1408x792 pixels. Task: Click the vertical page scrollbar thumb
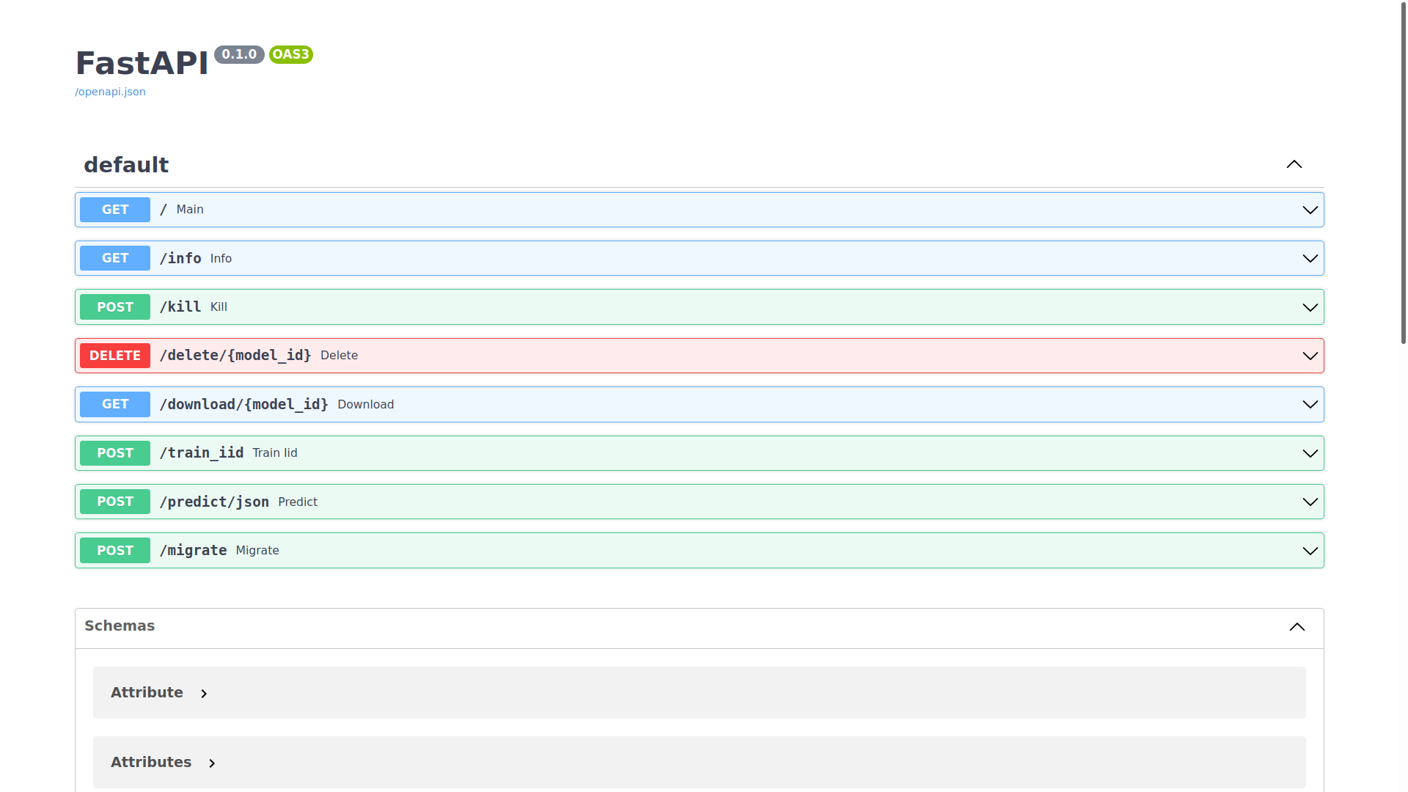(x=1403, y=173)
